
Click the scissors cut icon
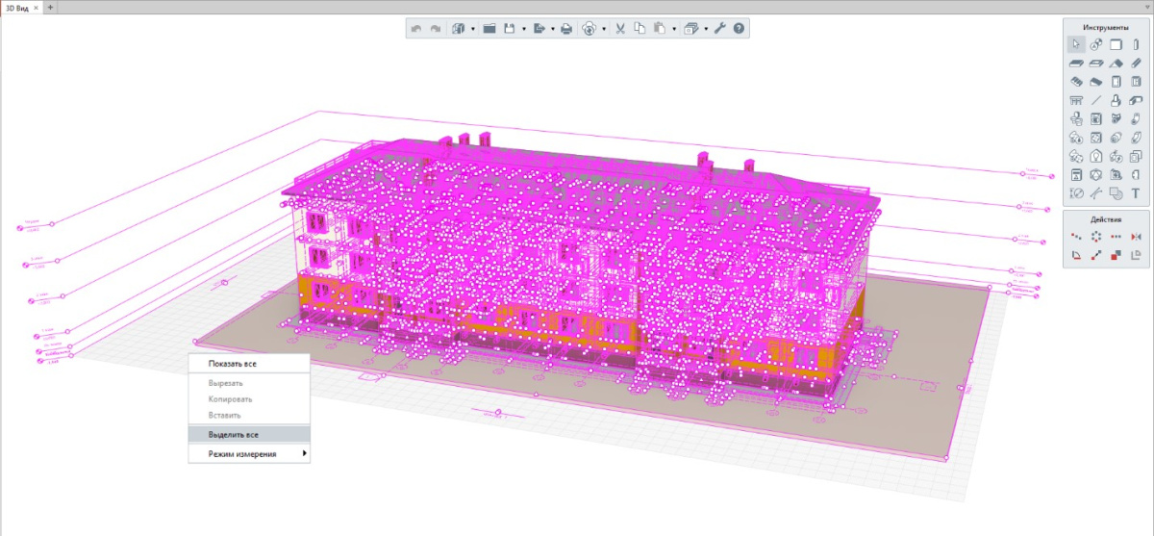pyautogui.click(x=620, y=29)
